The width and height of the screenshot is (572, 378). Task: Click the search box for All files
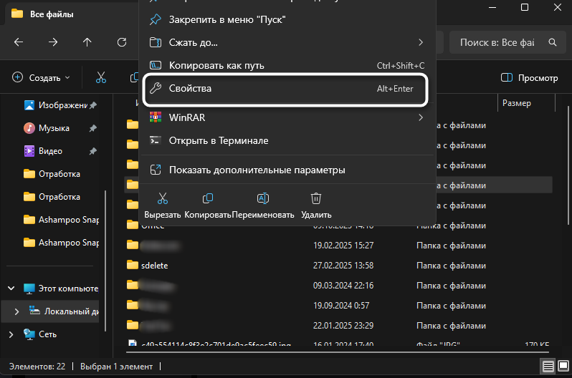click(x=500, y=42)
